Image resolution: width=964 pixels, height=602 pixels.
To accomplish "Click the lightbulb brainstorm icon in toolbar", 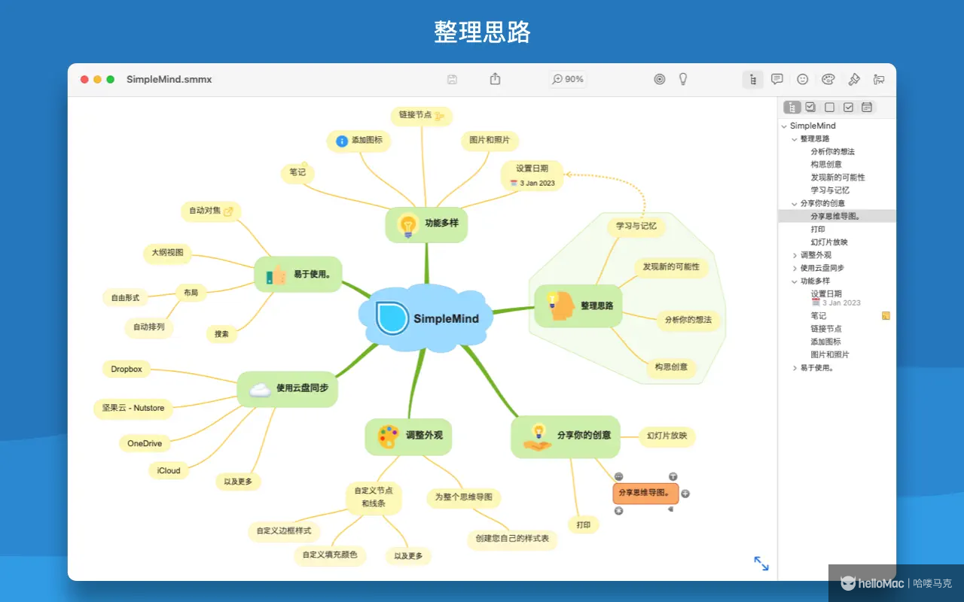I will (683, 79).
